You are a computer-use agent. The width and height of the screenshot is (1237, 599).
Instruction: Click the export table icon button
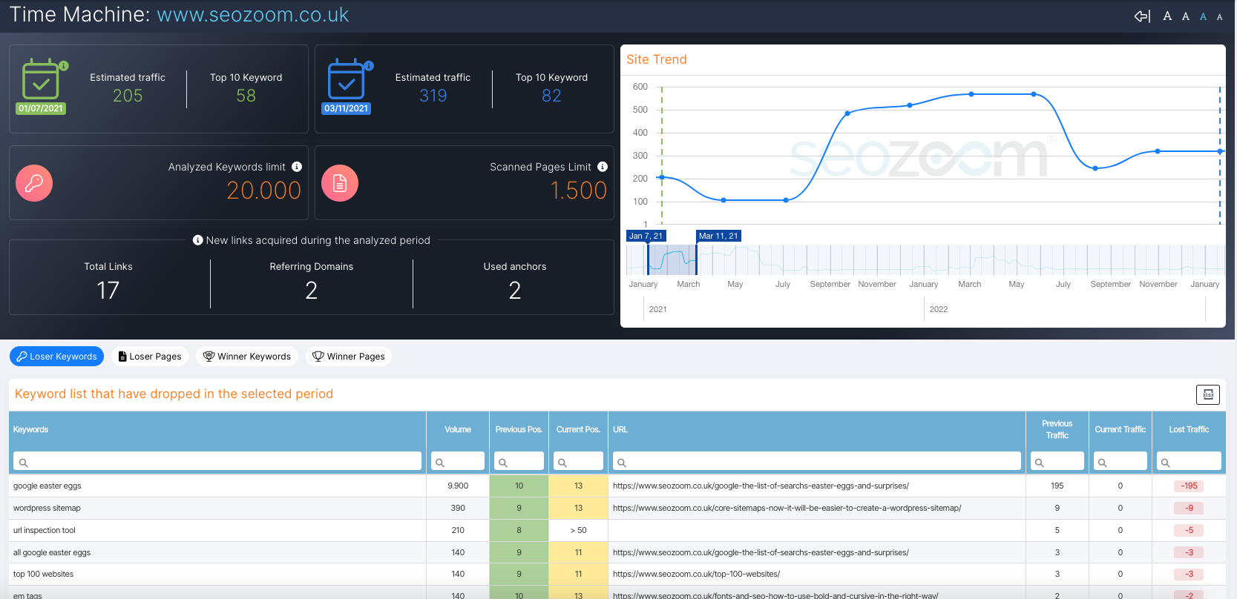point(1208,394)
